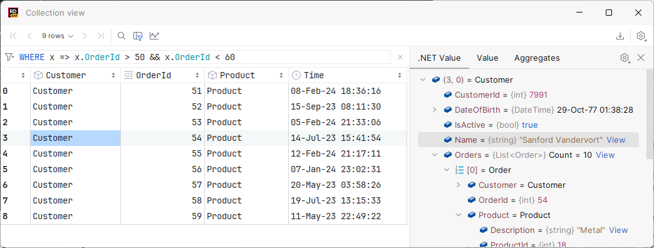Open the chart view icon
The height and width of the screenshot is (248, 654).
pos(154,36)
